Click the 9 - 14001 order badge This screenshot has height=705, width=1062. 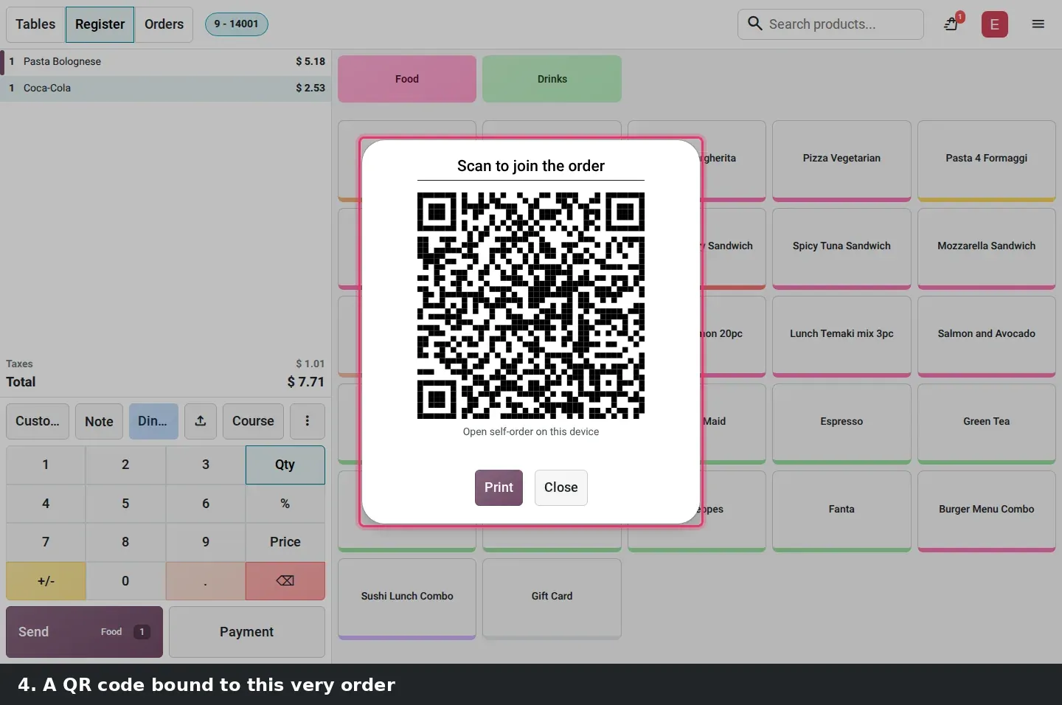237,24
